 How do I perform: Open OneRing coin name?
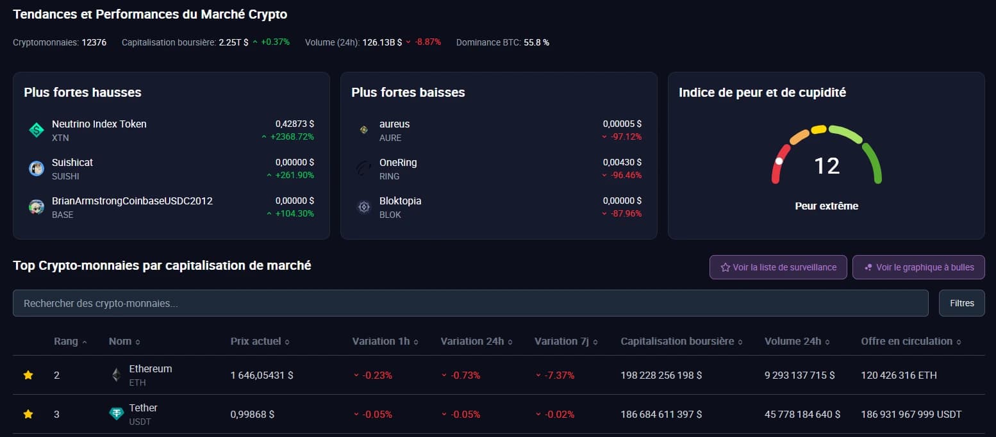click(x=398, y=162)
